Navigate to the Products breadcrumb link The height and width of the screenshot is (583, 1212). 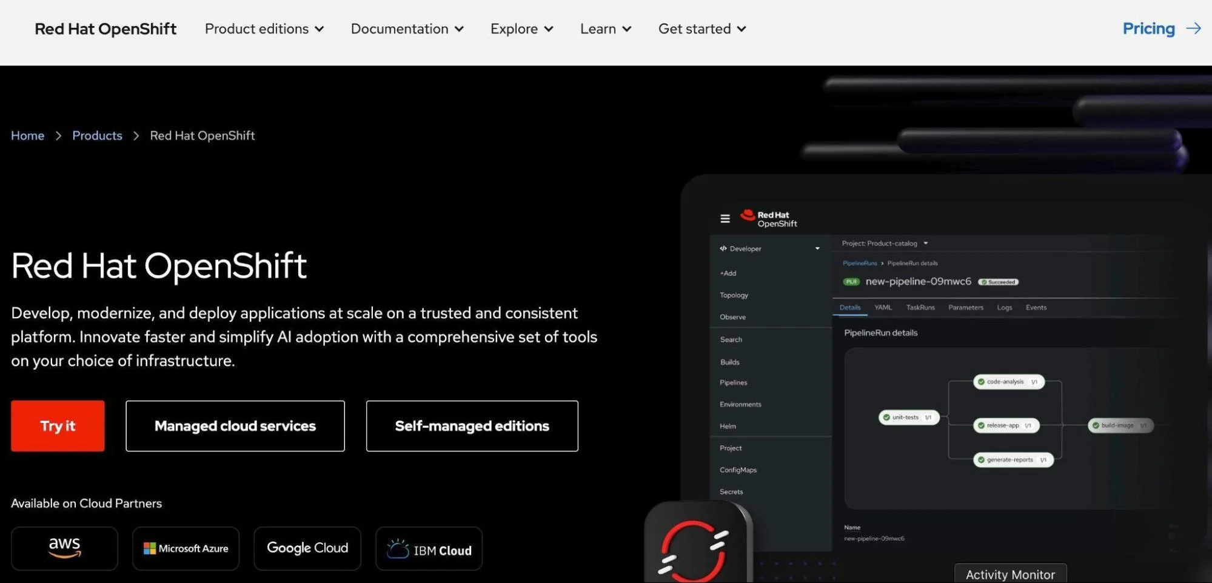point(97,135)
